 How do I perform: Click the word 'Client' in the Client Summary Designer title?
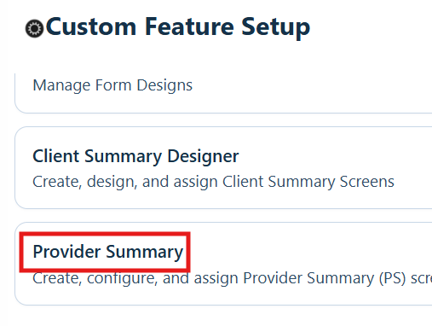[56, 156]
